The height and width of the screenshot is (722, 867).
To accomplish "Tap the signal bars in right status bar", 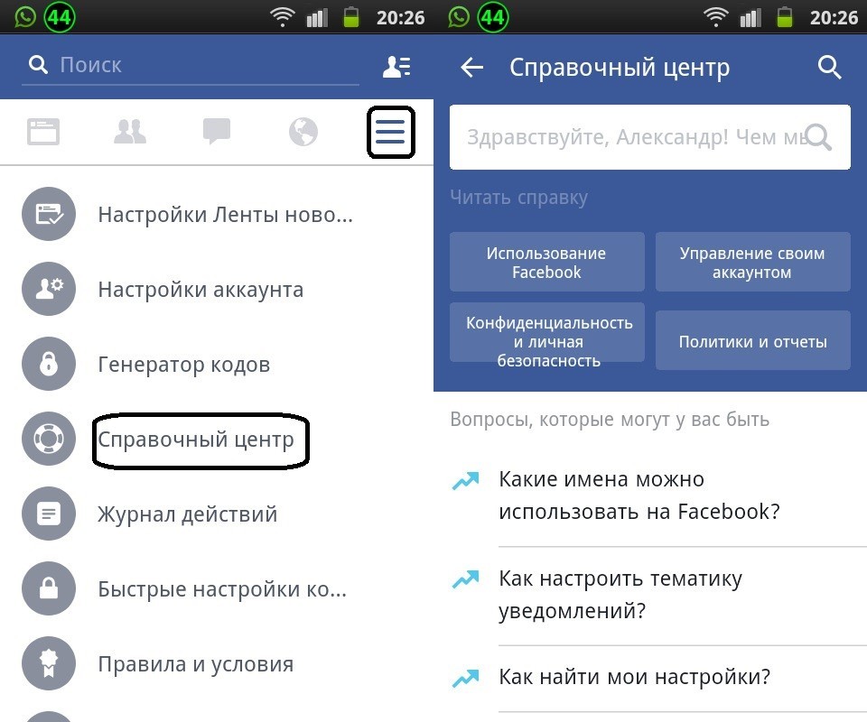I will (x=750, y=18).
